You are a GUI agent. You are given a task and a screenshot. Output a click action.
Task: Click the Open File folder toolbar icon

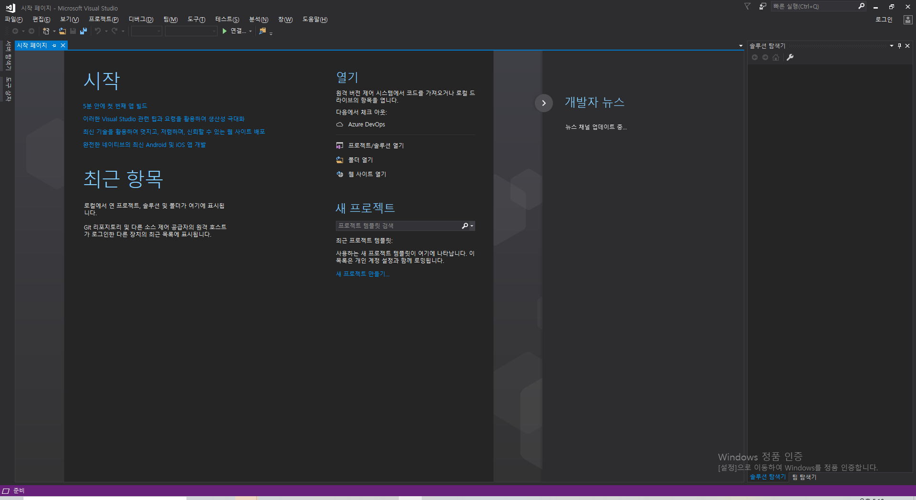pyautogui.click(x=62, y=31)
